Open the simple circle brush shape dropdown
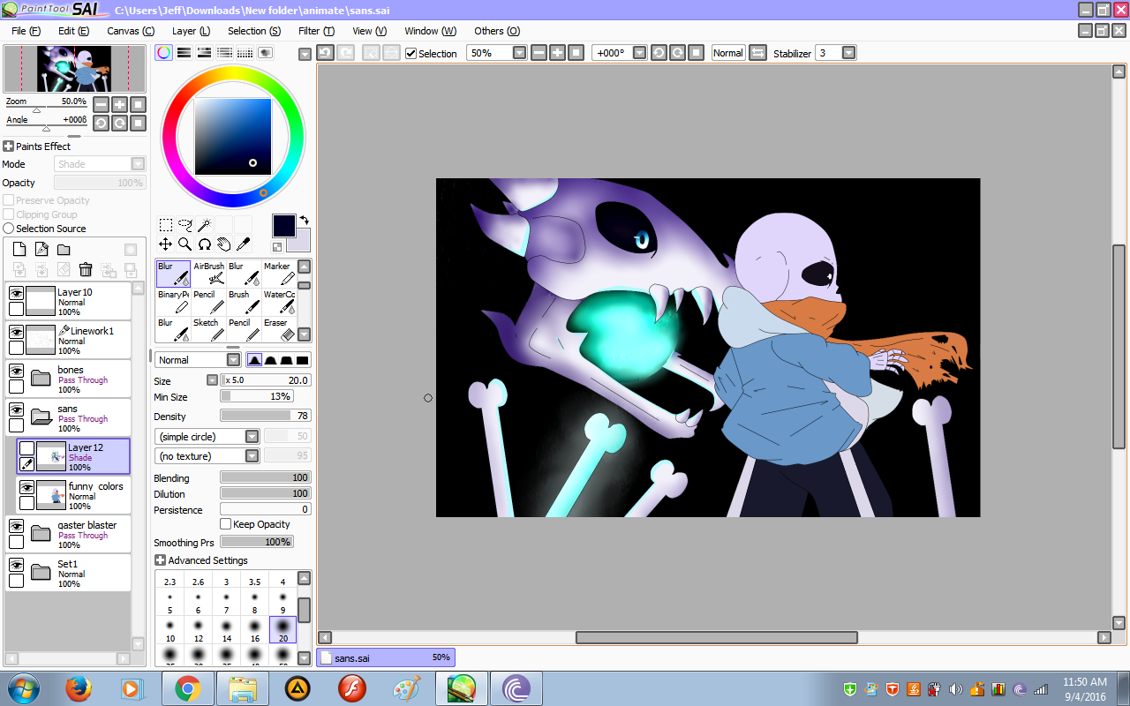Viewport: 1130px width, 706px height. (x=252, y=436)
